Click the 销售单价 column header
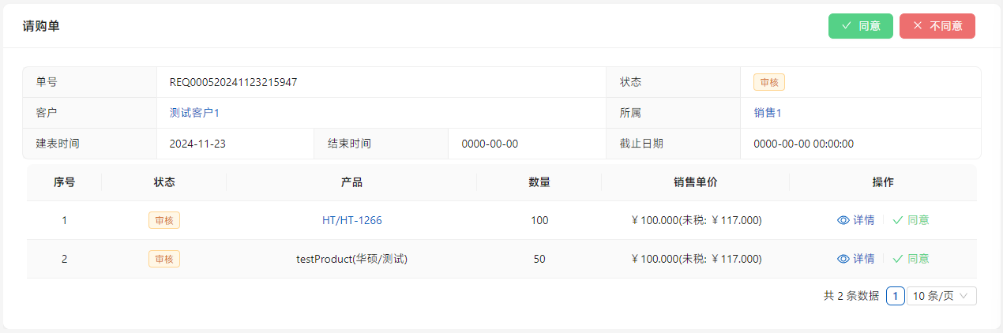Screen dimensions: 1003x333 [695, 182]
